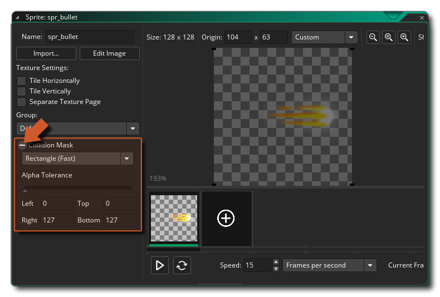Viewport: 440px width, 297px height.
Task: Click the Edit Image button
Action: pyautogui.click(x=109, y=53)
